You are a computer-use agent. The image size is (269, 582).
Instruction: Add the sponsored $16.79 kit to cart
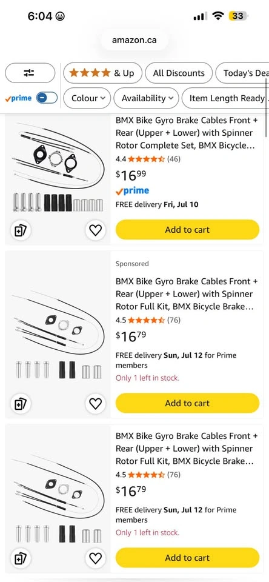pyautogui.click(x=187, y=403)
